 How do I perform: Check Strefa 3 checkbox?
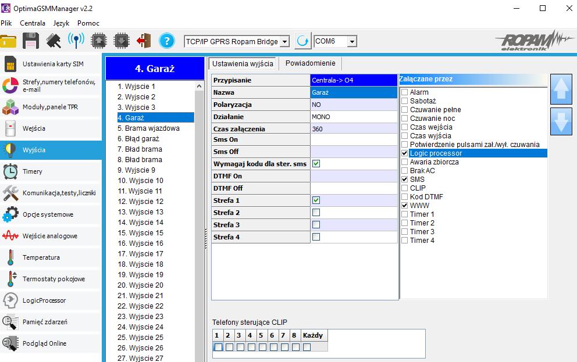pyautogui.click(x=316, y=224)
